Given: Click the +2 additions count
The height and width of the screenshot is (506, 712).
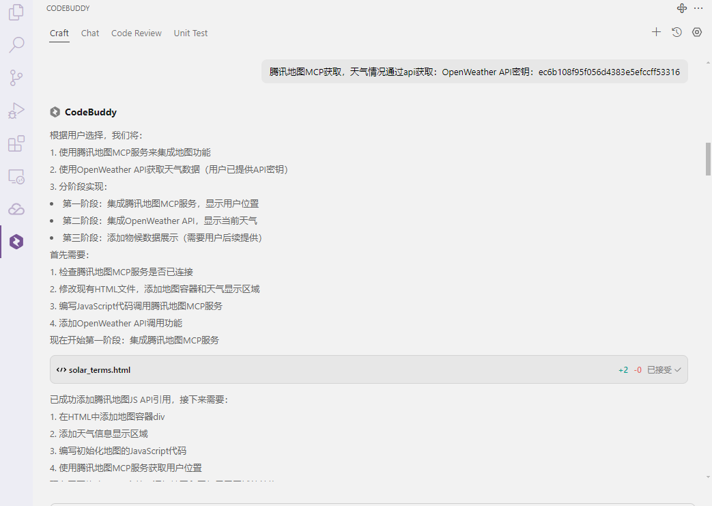Looking at the screenshot, I should [x=623, y=370].
